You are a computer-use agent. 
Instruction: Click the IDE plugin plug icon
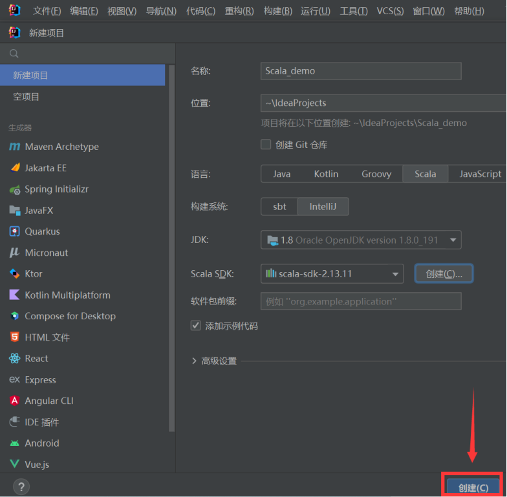point(14,421)
